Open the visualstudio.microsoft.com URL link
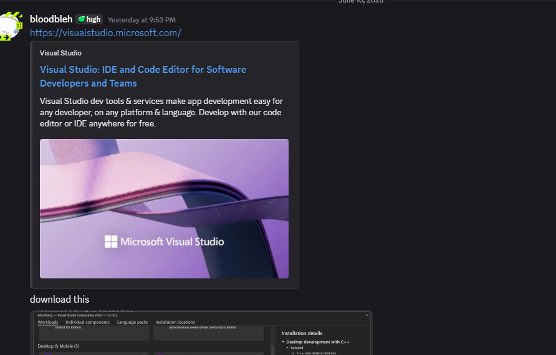The width and height of the screenshot is (556, 355). 106,33
